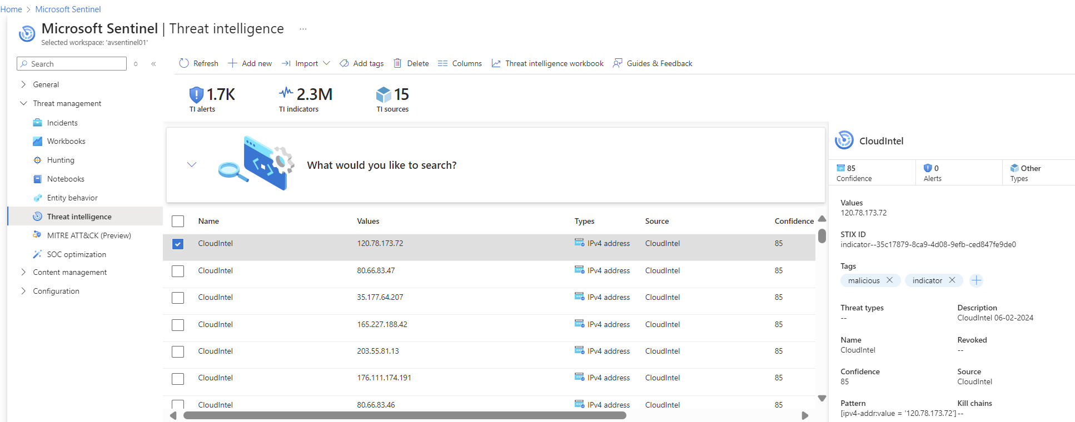Click the vertical scrollbar thumb

pyautogui.click(x=822, y=236)
